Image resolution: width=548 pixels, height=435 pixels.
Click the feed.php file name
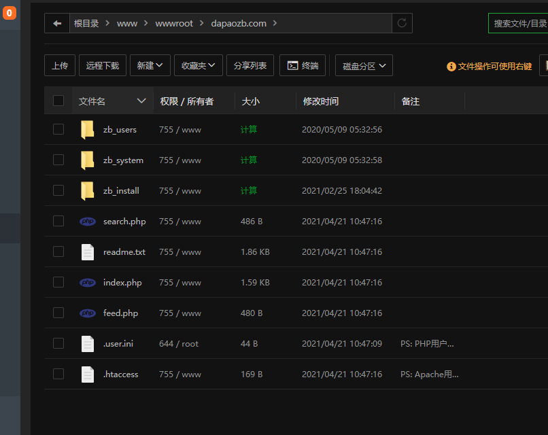click(x=120, y=313)
